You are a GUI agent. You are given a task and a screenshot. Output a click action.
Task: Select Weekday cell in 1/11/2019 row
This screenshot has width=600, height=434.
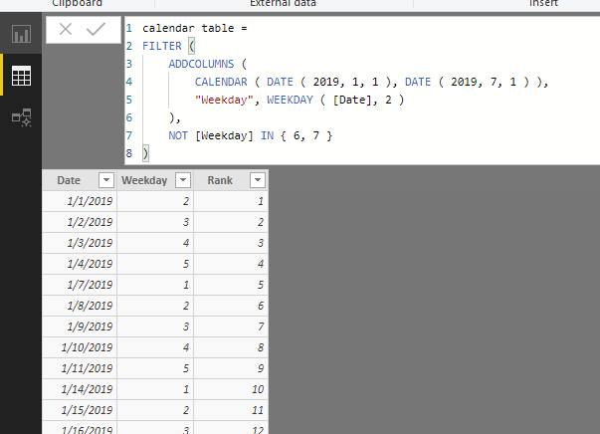point(155,368)
